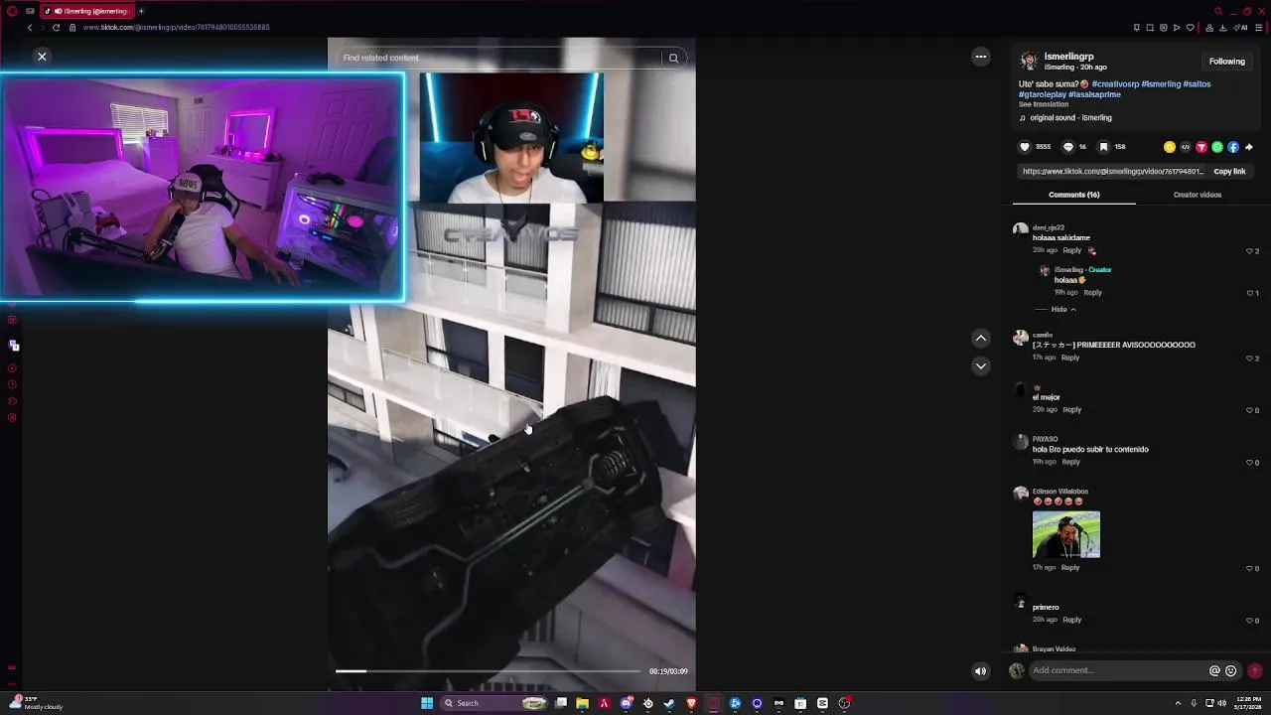The width and height of the screenshot is (1271, 715).
Task: Click browser back arrow
Action: 30,28
